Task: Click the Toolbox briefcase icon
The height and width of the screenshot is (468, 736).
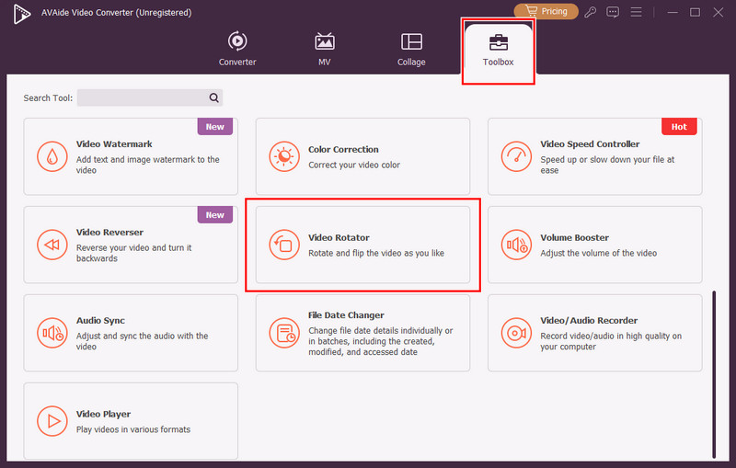Action: click(x=498, y=42)
